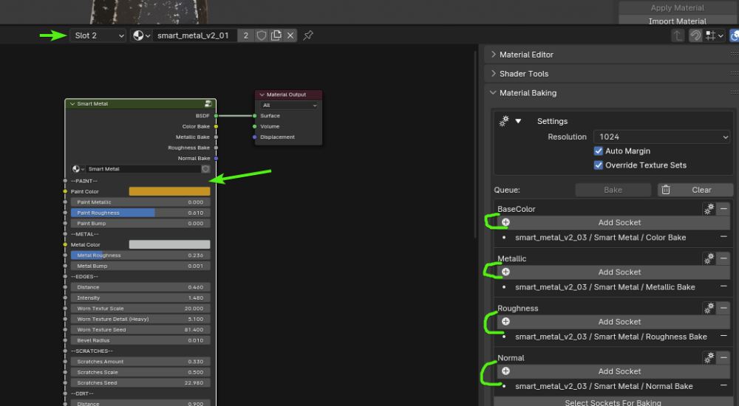Select 'smart_metal_v2_03 / Smart Metal / Color Bake' entry
This screenshot has height=406, width=739.
[600, 238]
